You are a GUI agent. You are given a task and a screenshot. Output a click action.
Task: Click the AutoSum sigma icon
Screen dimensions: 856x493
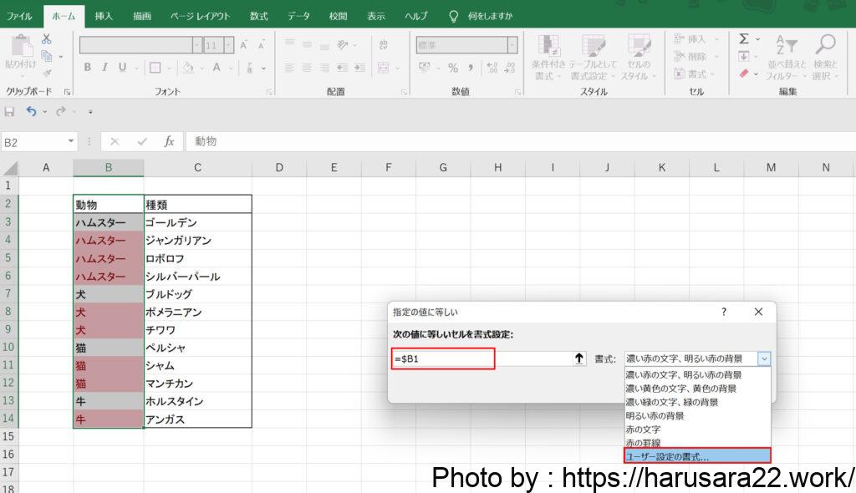tap(743, 38)
